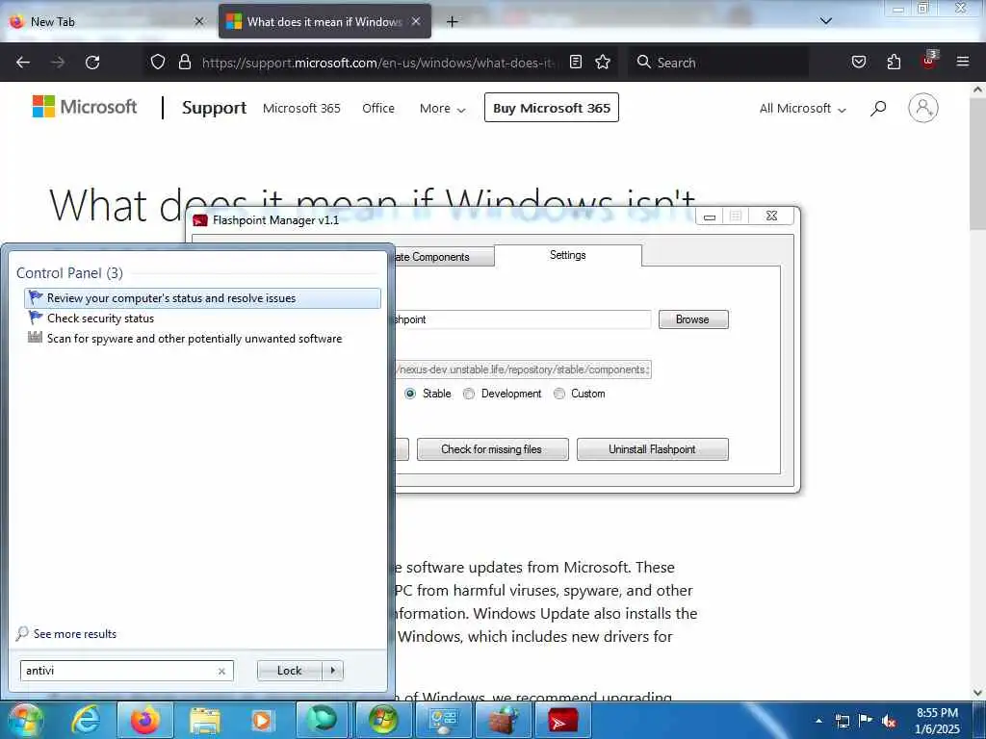List all tabs dropdown in Firefox
The image size is (986, 739).
tap(825, 21)
